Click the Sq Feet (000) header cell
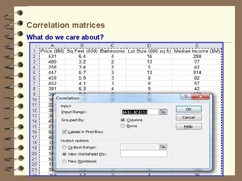Viewport: 242px width, 181px height. (x=82, y=51)
